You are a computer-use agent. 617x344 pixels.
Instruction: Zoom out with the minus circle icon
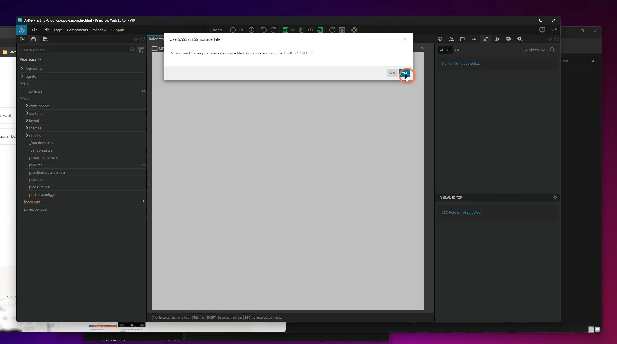[233, 30]
